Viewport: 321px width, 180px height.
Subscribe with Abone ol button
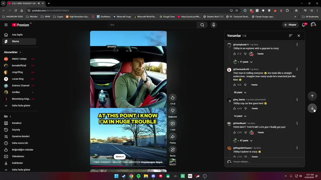[120, 157]
